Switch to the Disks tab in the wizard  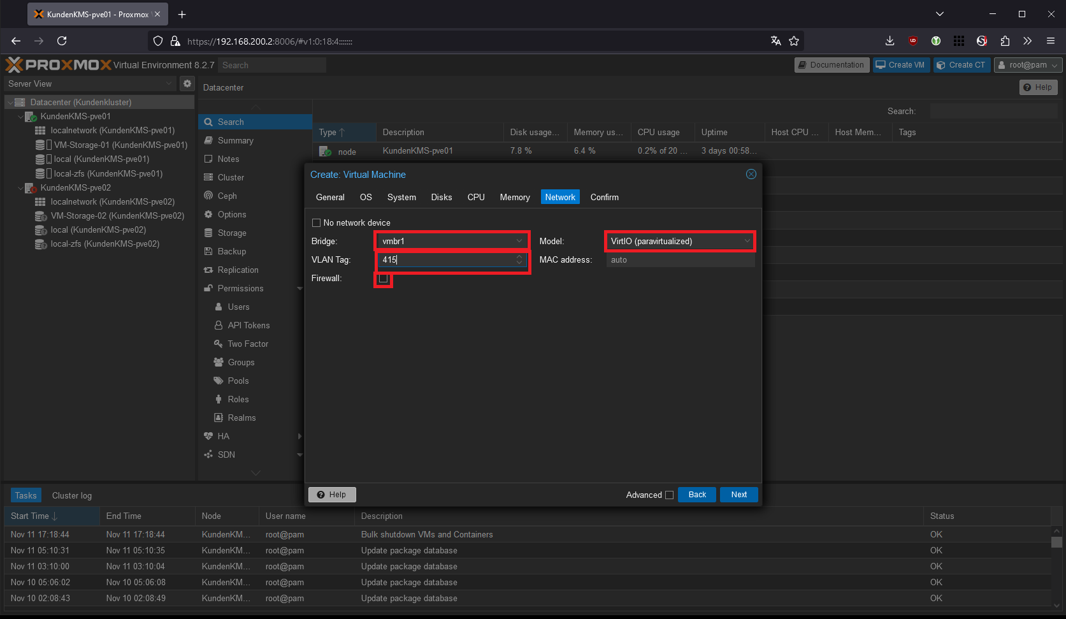pos(441,197)
